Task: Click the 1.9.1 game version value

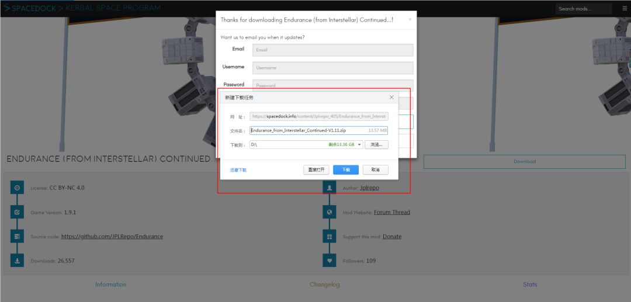Action: (x=70, y=212)
